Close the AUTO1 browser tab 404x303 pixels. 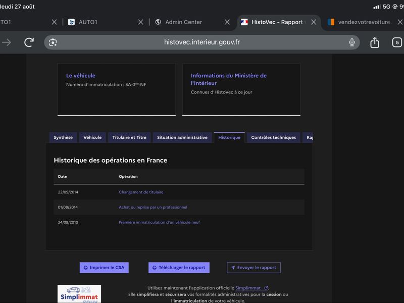(x=140, y=22)
